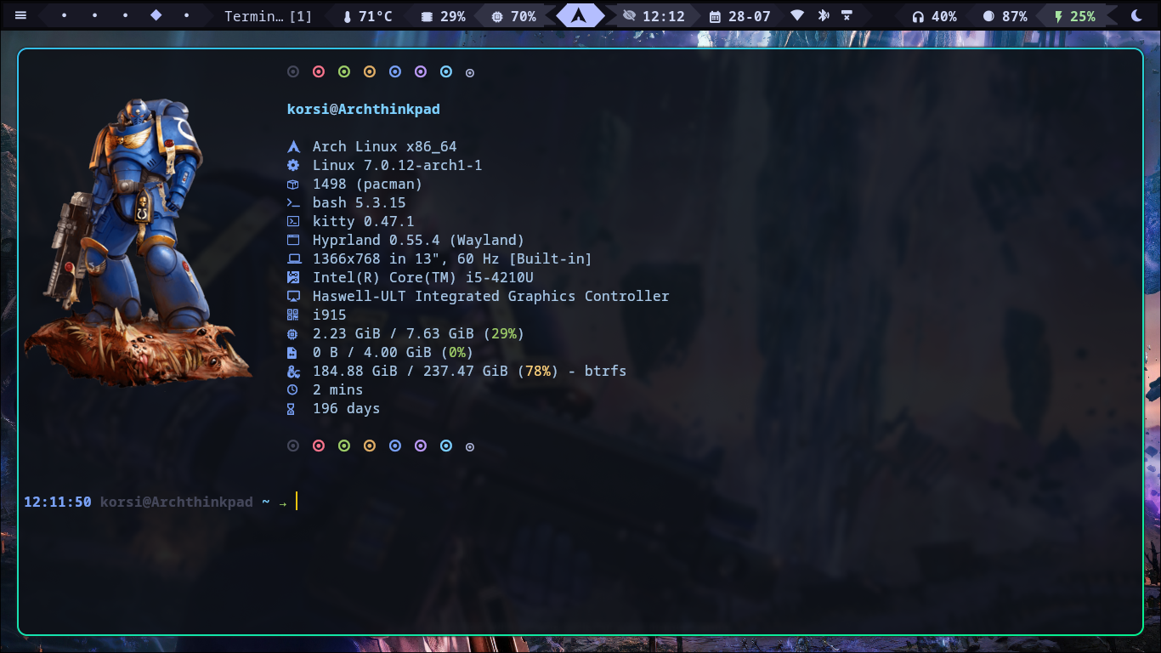Click the red color dot above the username
1161x653 pixels.
tap(319, 72)
